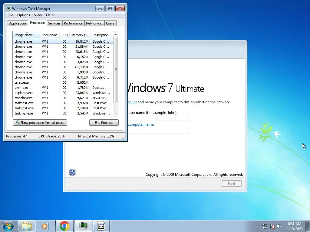Viewport: 310px width, 232px height.
Task: Minimize the Task Manager window
Action: [x=100, y=9]
